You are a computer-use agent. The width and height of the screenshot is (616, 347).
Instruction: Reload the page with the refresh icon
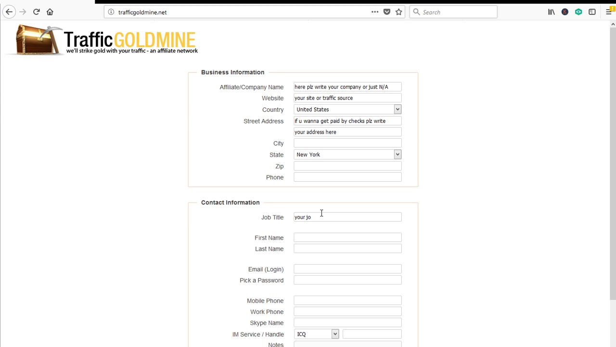[36, 12]
